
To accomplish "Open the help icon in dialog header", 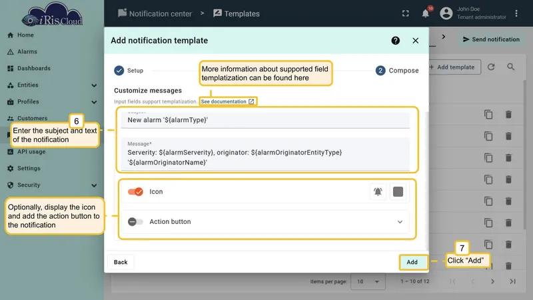I will (x=395, y=41).
